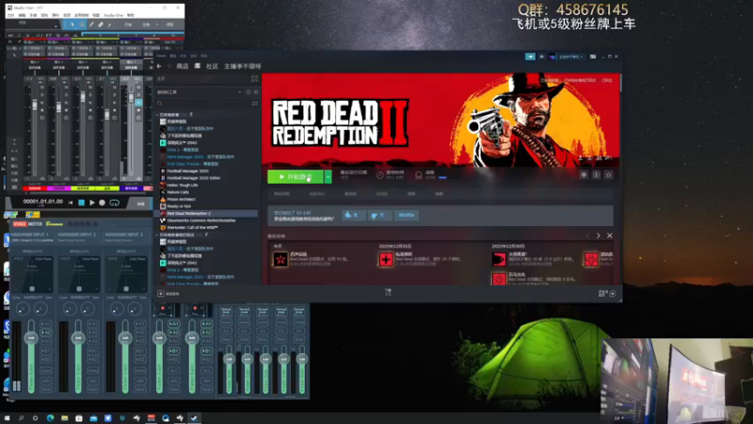This screenshot has width=753, height=424.
Task: Open the dropdown arrow beside the green Play button
Action: coord(328,176)
